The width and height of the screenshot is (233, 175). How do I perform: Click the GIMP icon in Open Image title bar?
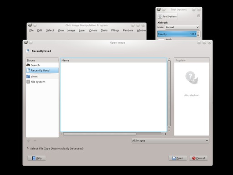(26, 42)
